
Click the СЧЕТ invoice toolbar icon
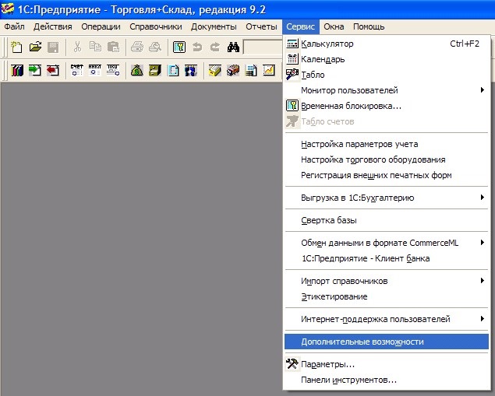pyautogui.click(x=77, y=70)
